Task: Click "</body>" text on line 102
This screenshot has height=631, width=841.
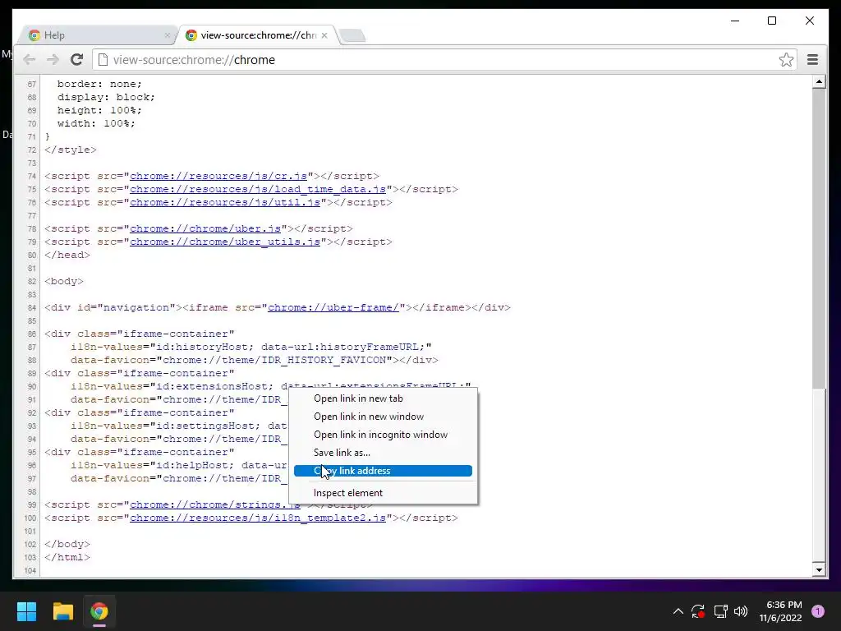Action: 67,544
